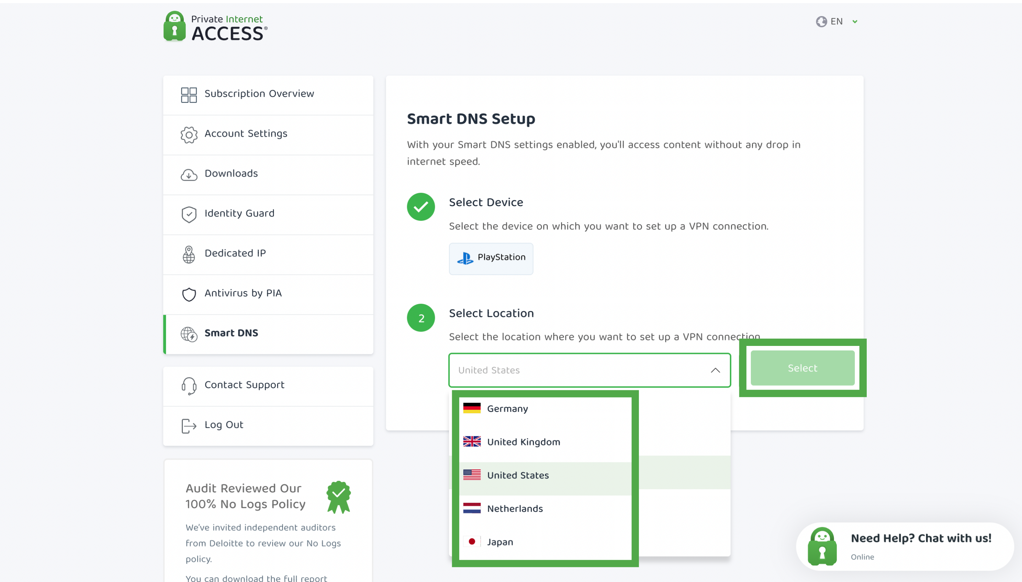Select the Smart DNS menu entry
Viewport: 1022px width, 582px height.
click(x=268, y=334)
